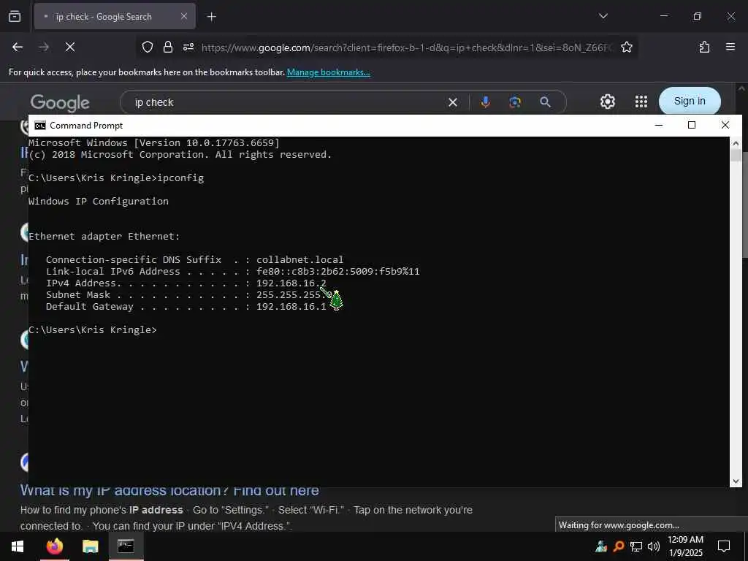Click the Default Gateway value 192.168.16.1
The height and width of the screenshot is (561, 748).
tap(291, 307)
